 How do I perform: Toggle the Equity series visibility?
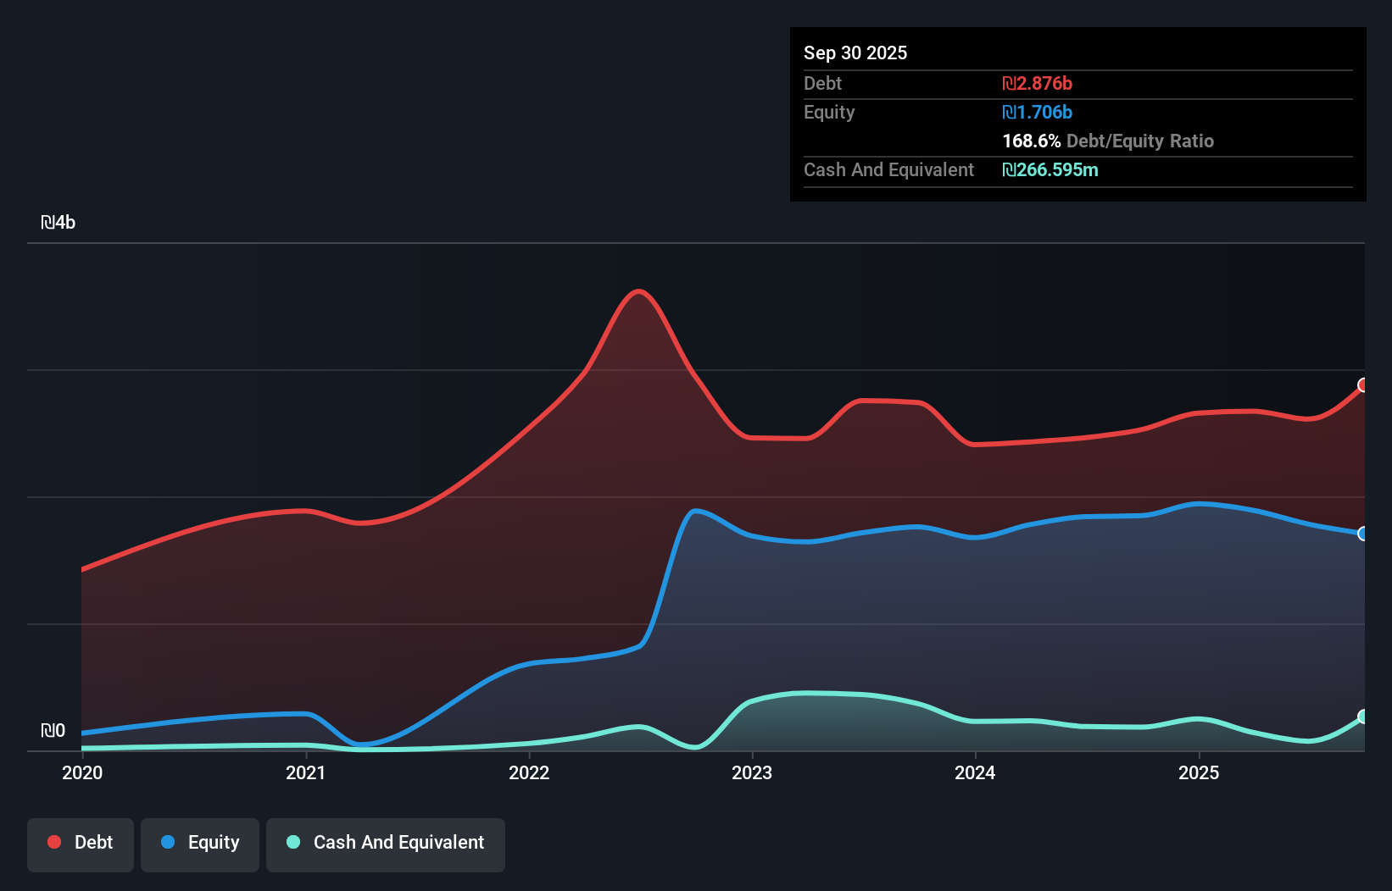[x=199, y=842]
